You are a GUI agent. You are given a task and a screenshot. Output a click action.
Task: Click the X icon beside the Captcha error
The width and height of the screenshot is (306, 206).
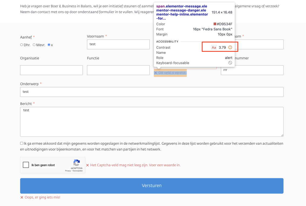coord(88,165)
